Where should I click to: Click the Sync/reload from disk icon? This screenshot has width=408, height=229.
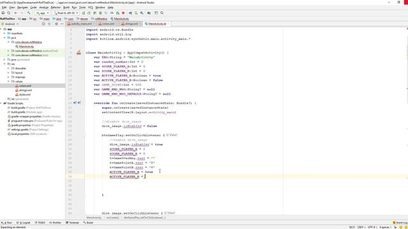tap(8, 13)
